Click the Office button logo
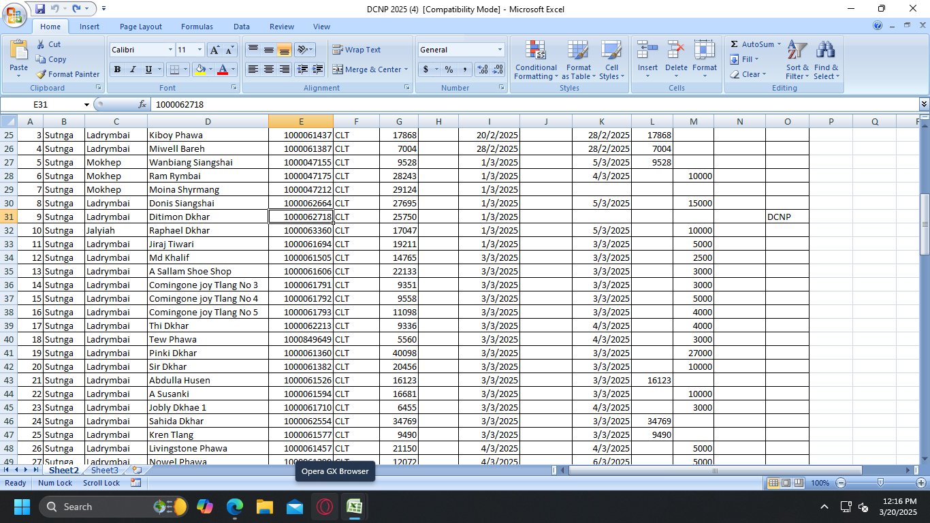The image size is (930, 523). click(14, 14)
